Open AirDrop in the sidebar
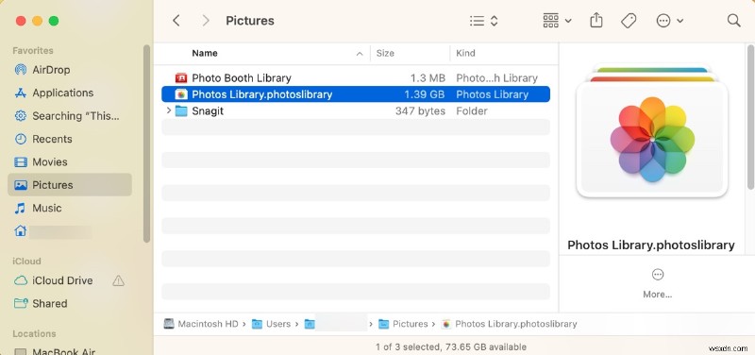 pyautogui.click(x=70, y=70)
